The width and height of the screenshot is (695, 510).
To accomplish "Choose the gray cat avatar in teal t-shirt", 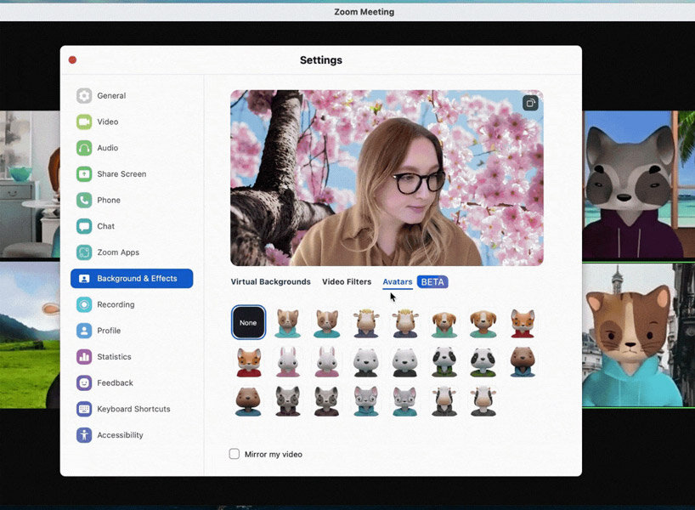I will coord(404,401).
